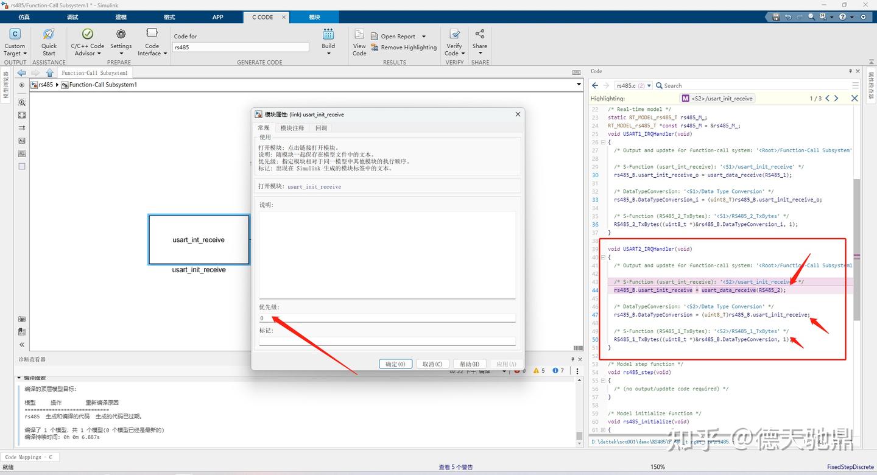Click the Build icon in the ribbon
Image resolution: width=877 pixels, height=475 pixels.
pos(328,35)
